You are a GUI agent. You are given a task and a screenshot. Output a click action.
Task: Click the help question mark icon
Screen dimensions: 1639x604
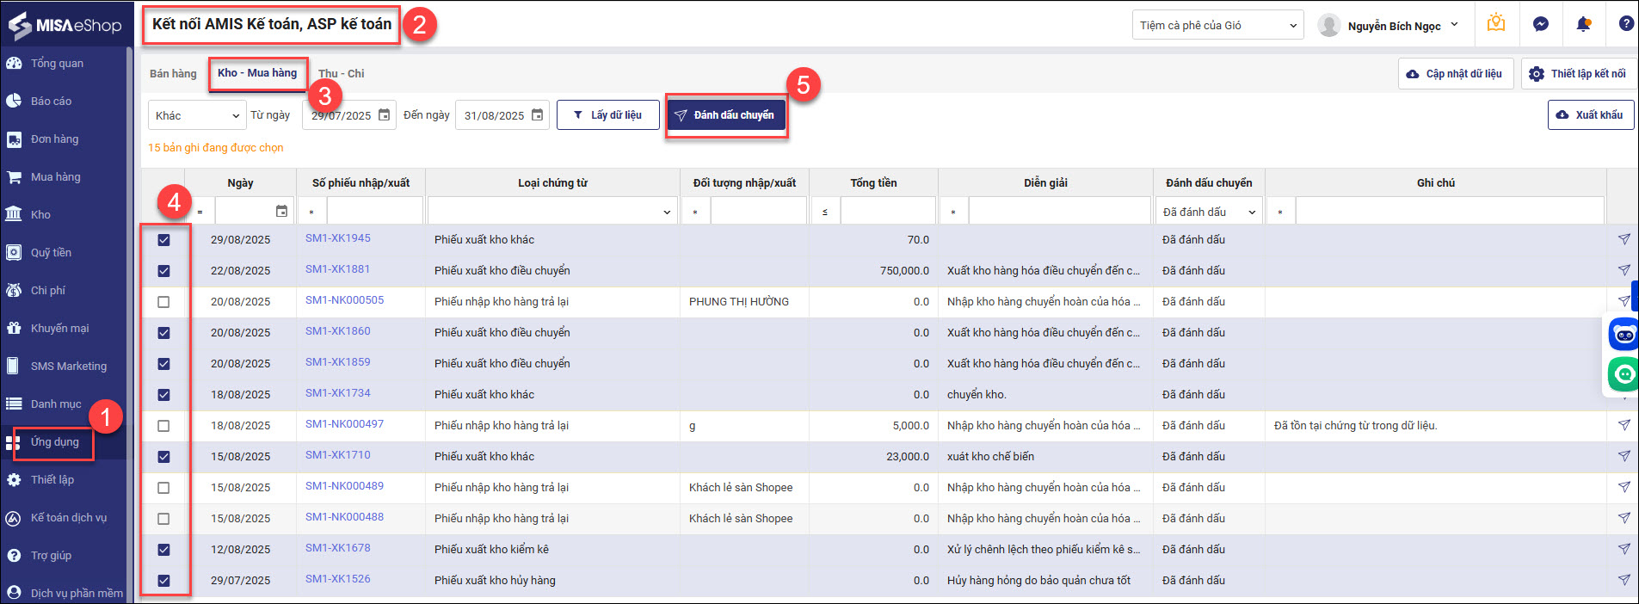[1625, 24]
